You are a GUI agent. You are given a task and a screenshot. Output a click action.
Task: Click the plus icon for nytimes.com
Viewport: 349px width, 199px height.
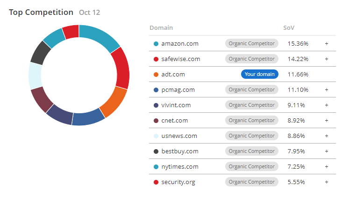(327, 167)
